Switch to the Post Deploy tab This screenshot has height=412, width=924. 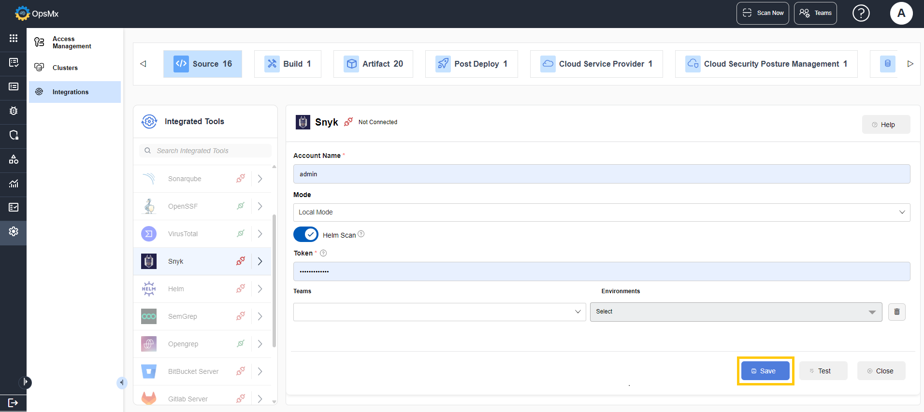point(471,64)
